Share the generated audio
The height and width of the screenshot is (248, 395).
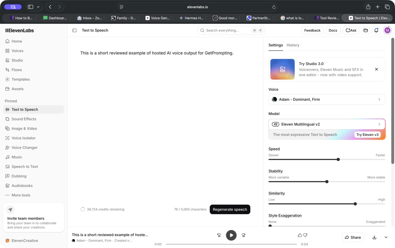coord(353,237)
